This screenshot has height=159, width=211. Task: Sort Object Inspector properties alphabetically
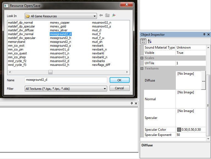click(x=149, y=41)
